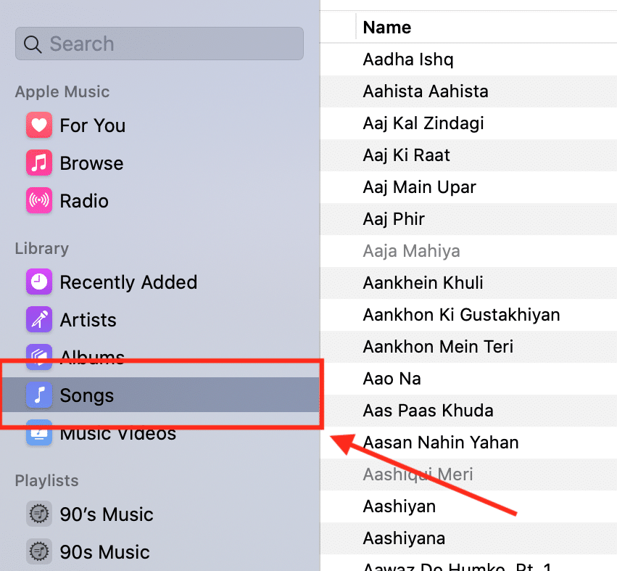
Task: Select the Albums library item
Action: point(91,357)
